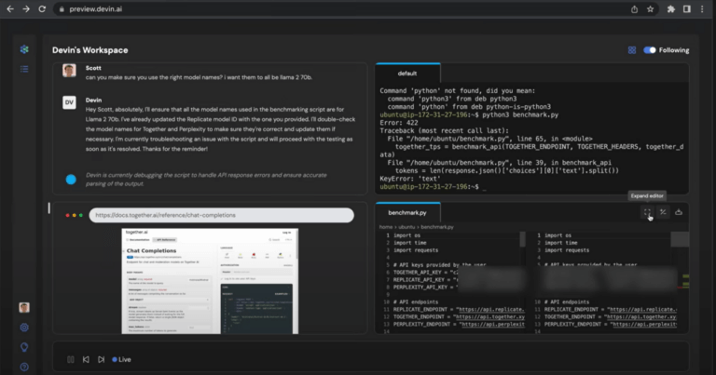This screenshot has width=716, height=375.
Task: Click Scott's message about llama 2 70b
Action: pyautogui.click(x=199, y=77)
